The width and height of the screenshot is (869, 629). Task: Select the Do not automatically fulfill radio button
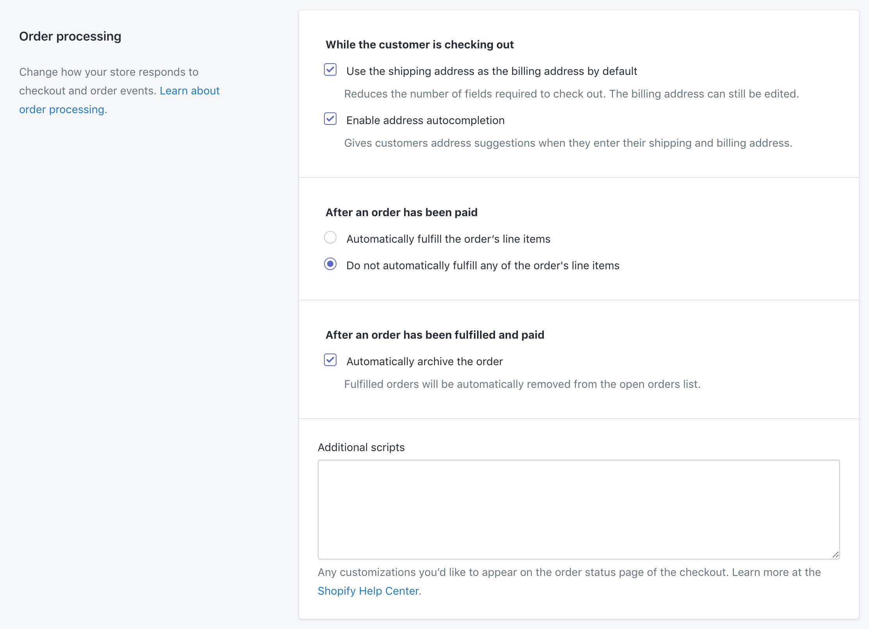click(330, 264)
